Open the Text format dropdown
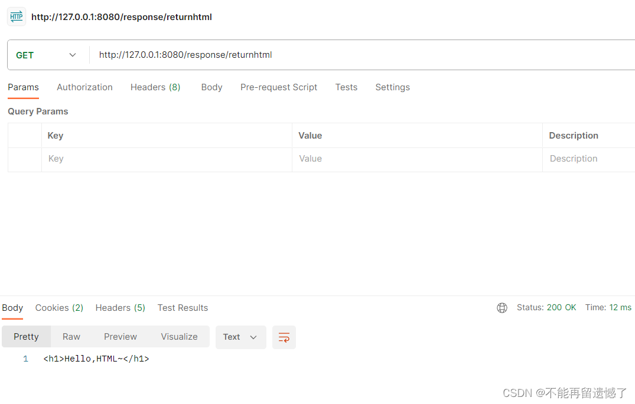 click(240, 337)
